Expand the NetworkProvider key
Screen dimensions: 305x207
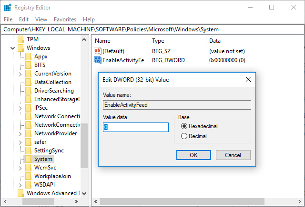click(20, 134)
